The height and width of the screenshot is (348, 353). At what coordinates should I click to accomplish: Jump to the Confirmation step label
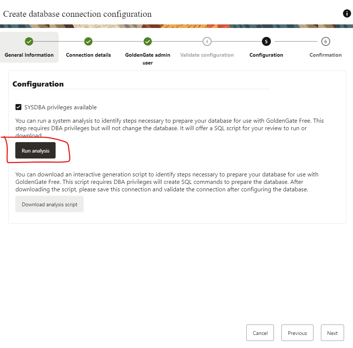tap(325, 55)
